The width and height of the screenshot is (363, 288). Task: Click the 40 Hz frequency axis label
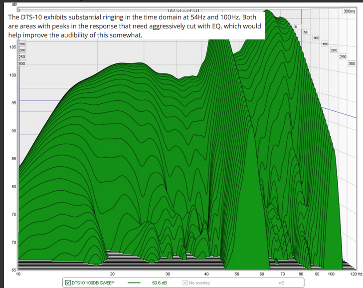[x=206, y=274]
